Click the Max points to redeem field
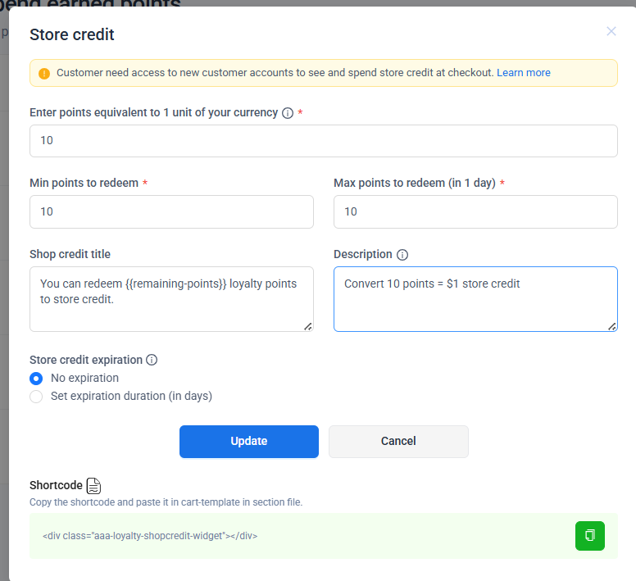Screen dimensions: 636x581 (475, 211)
